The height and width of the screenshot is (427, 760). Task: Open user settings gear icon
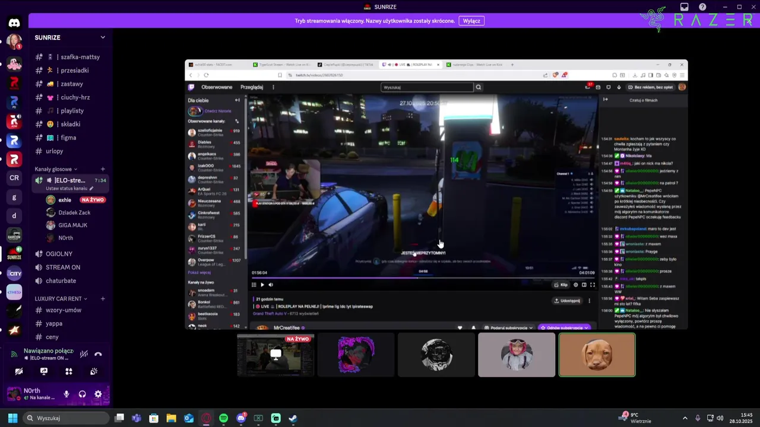[x=99, y=394]
